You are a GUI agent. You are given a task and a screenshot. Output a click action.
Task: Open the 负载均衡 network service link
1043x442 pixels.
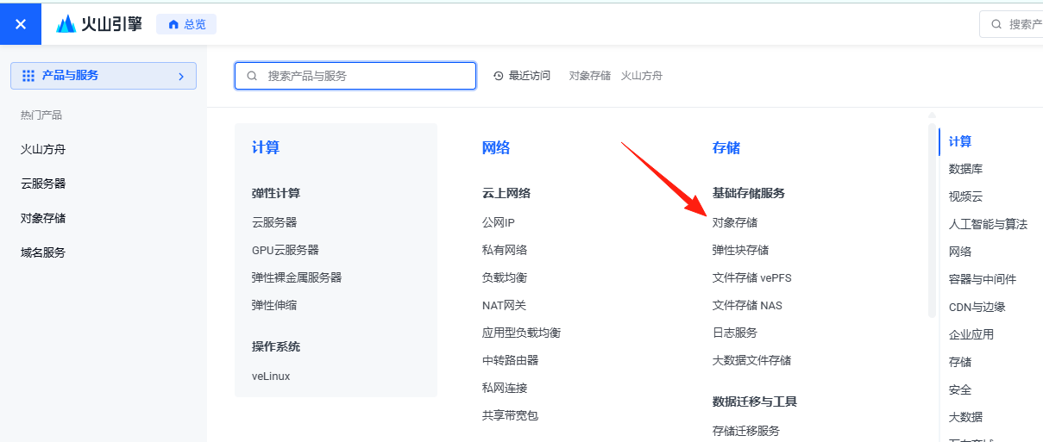pyautogui.click(x=505, y=277)
